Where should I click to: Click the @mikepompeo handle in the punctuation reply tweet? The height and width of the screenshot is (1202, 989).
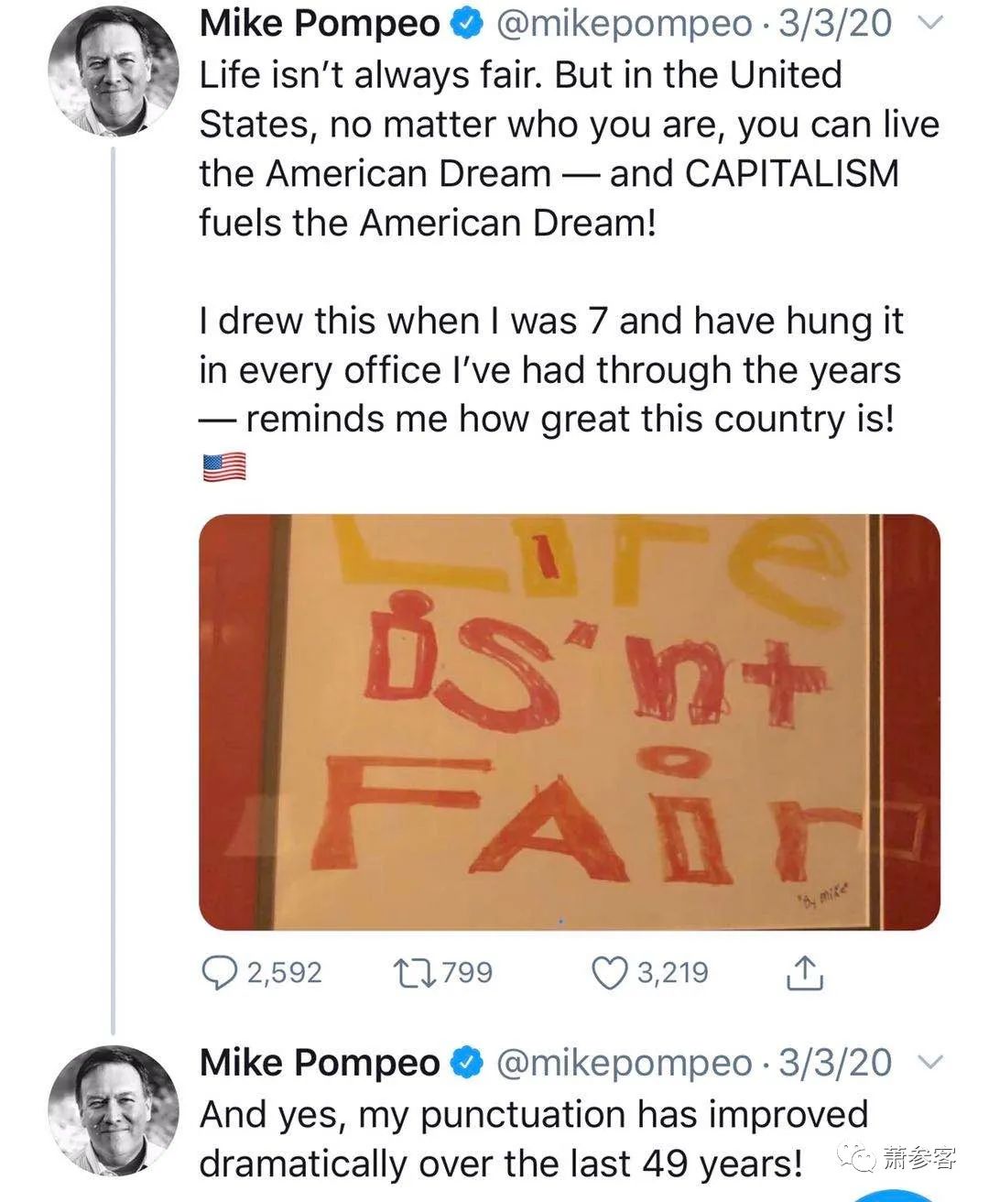pyautogui.click(x=623, y=1063)
